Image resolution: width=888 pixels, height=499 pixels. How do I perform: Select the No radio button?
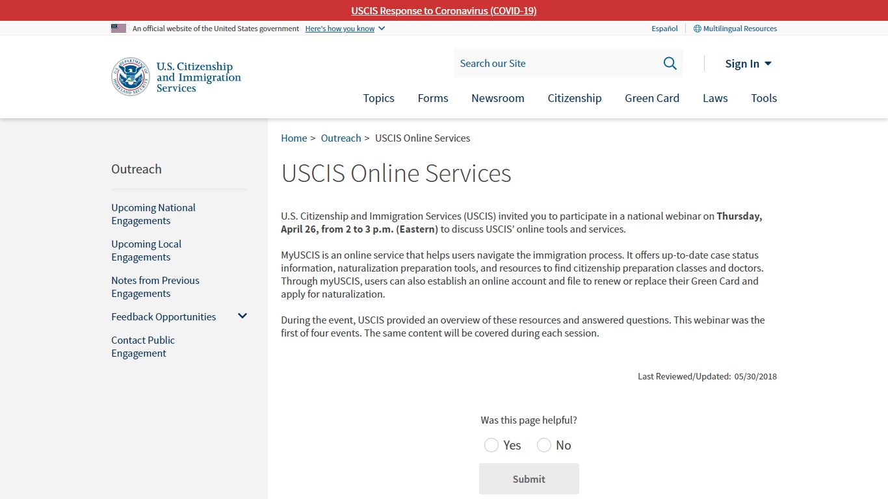coord(544,445)
